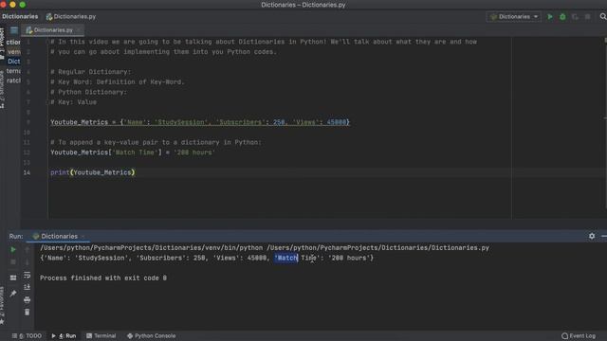Click the Dictionaries.py path link in run output
Viewport: 607px width, 341px height.
[377, 248]
